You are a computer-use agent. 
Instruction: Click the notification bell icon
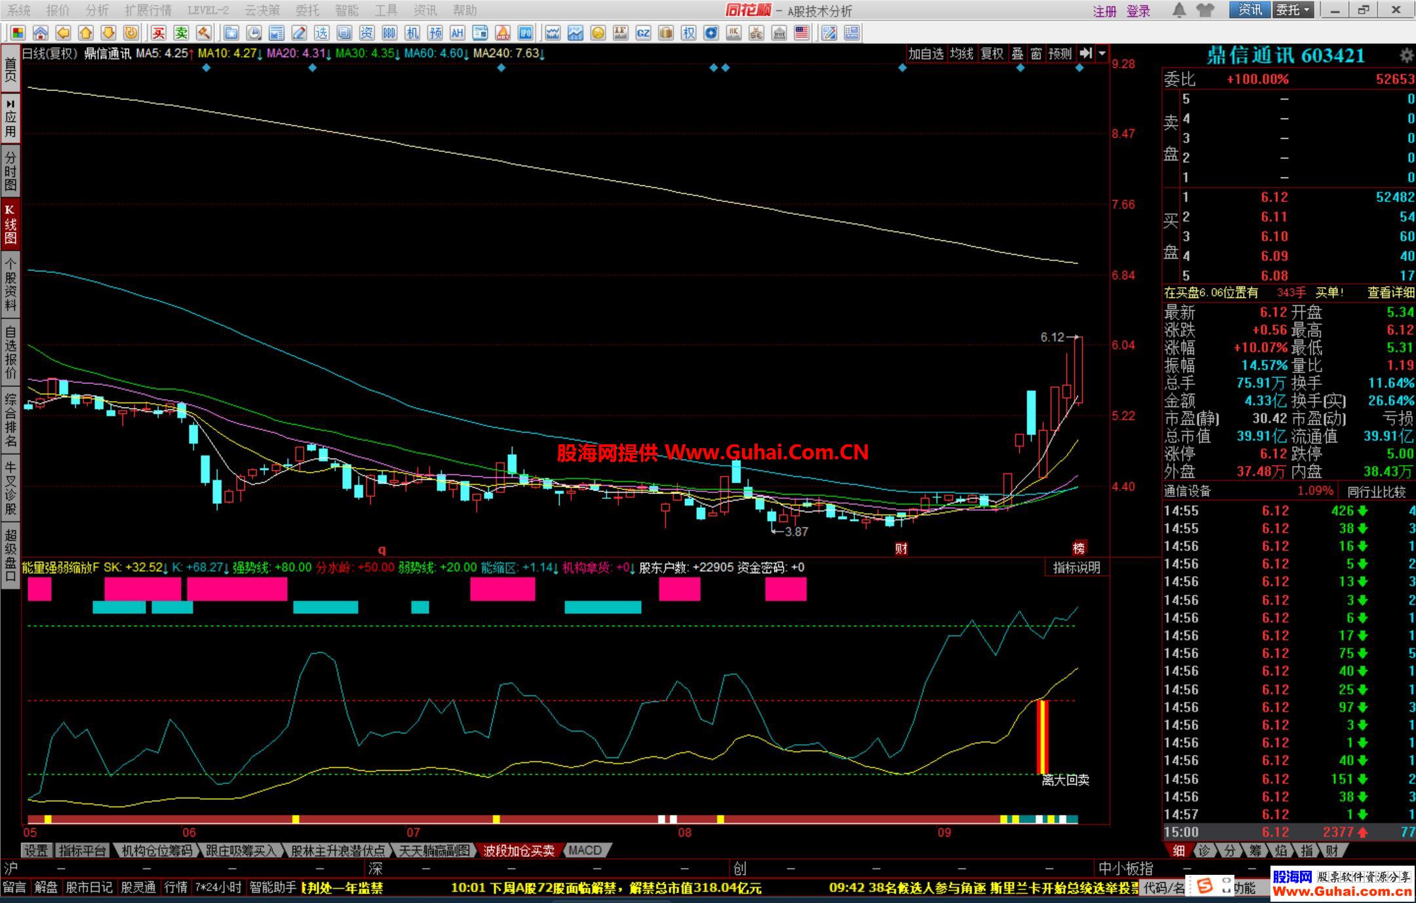[1179, 10]
